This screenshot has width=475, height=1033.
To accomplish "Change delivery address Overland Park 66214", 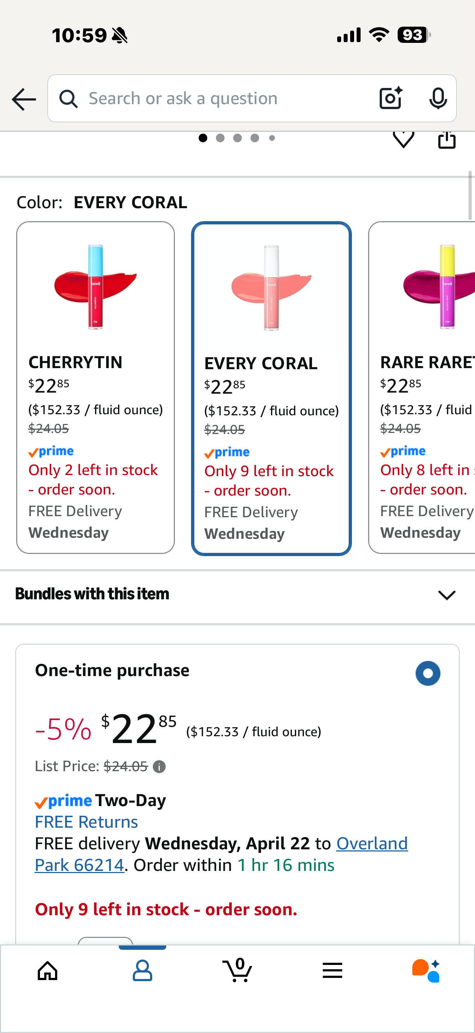I will pyautogui.click(x=221, y=854).
